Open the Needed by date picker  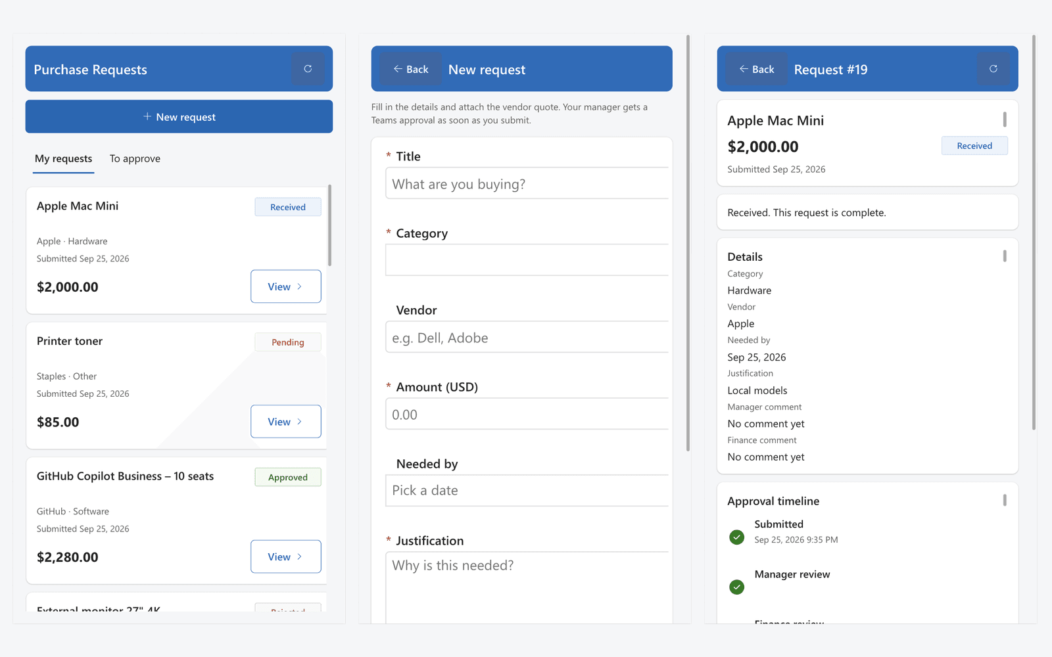coord(527,491)
